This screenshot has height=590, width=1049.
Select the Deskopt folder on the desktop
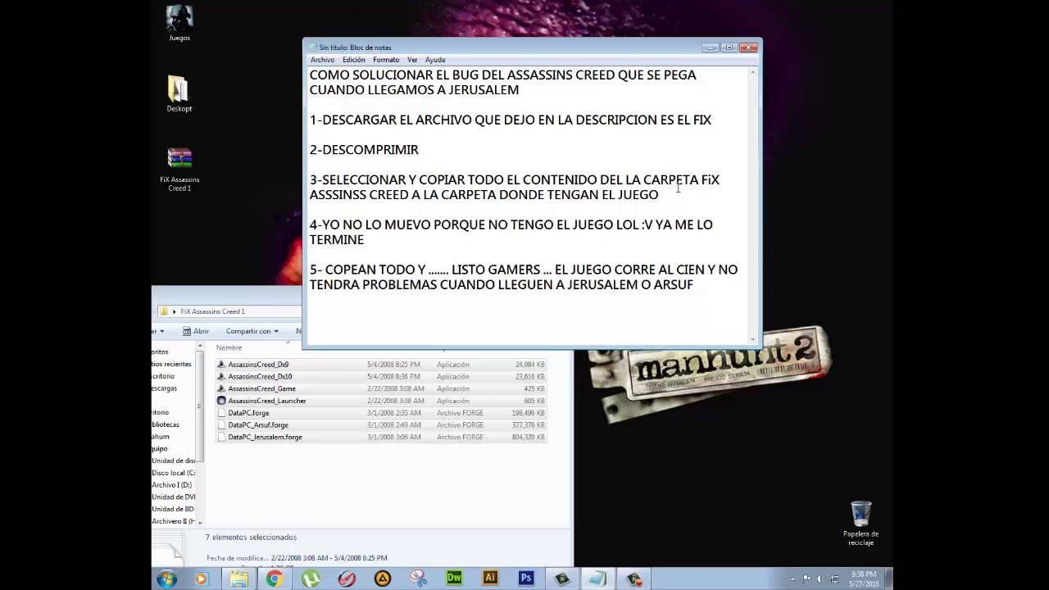click(x=179, y=94)
